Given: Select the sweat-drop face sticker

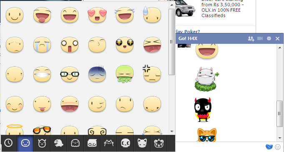Looking at the screenshot, I should coord(152,15).
